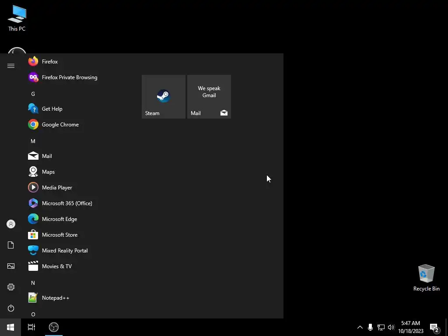The width and height of the screenshot is (448, 336).
Task: Click the Windows Start button
Action: tap(10, 327)
